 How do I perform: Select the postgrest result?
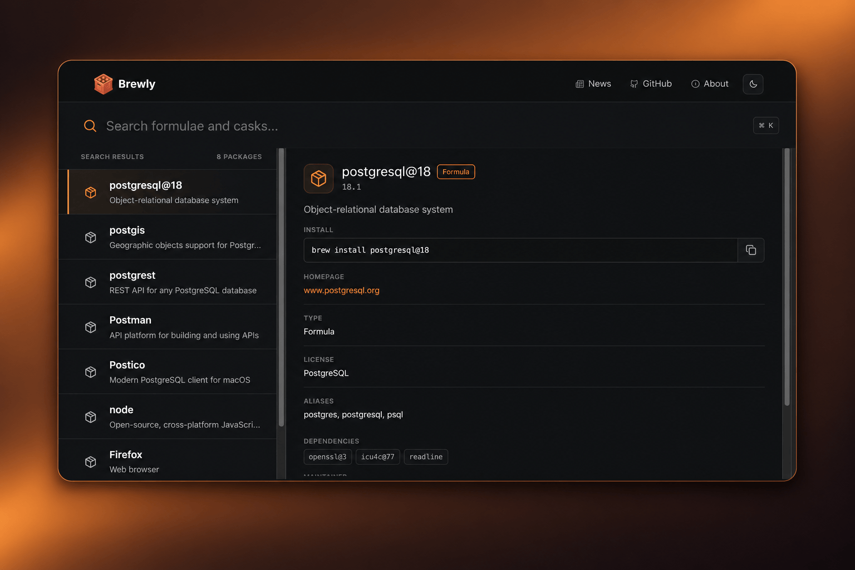[168, 282]
